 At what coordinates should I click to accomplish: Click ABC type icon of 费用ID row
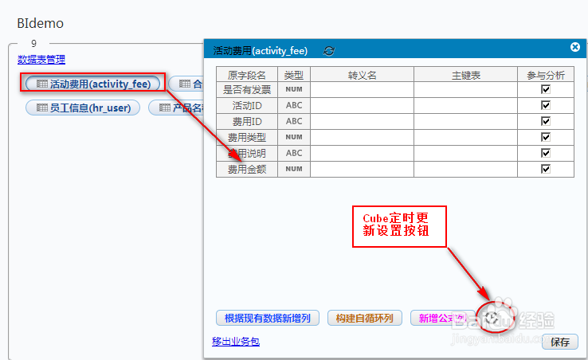coord(294,122)
